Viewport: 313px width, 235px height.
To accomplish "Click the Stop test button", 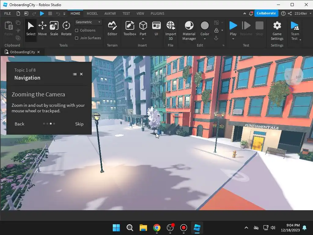I will pos(259,29).
